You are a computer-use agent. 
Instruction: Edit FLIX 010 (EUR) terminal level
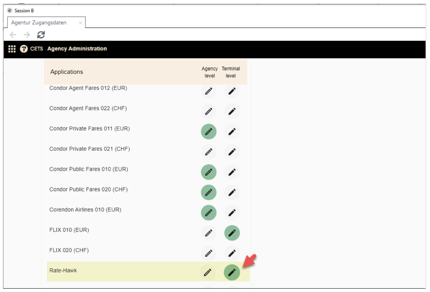pos(232,233)
